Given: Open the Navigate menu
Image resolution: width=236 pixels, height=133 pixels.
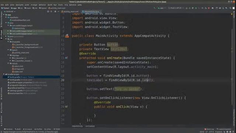Looking at the screenshot, I should 20,5.
